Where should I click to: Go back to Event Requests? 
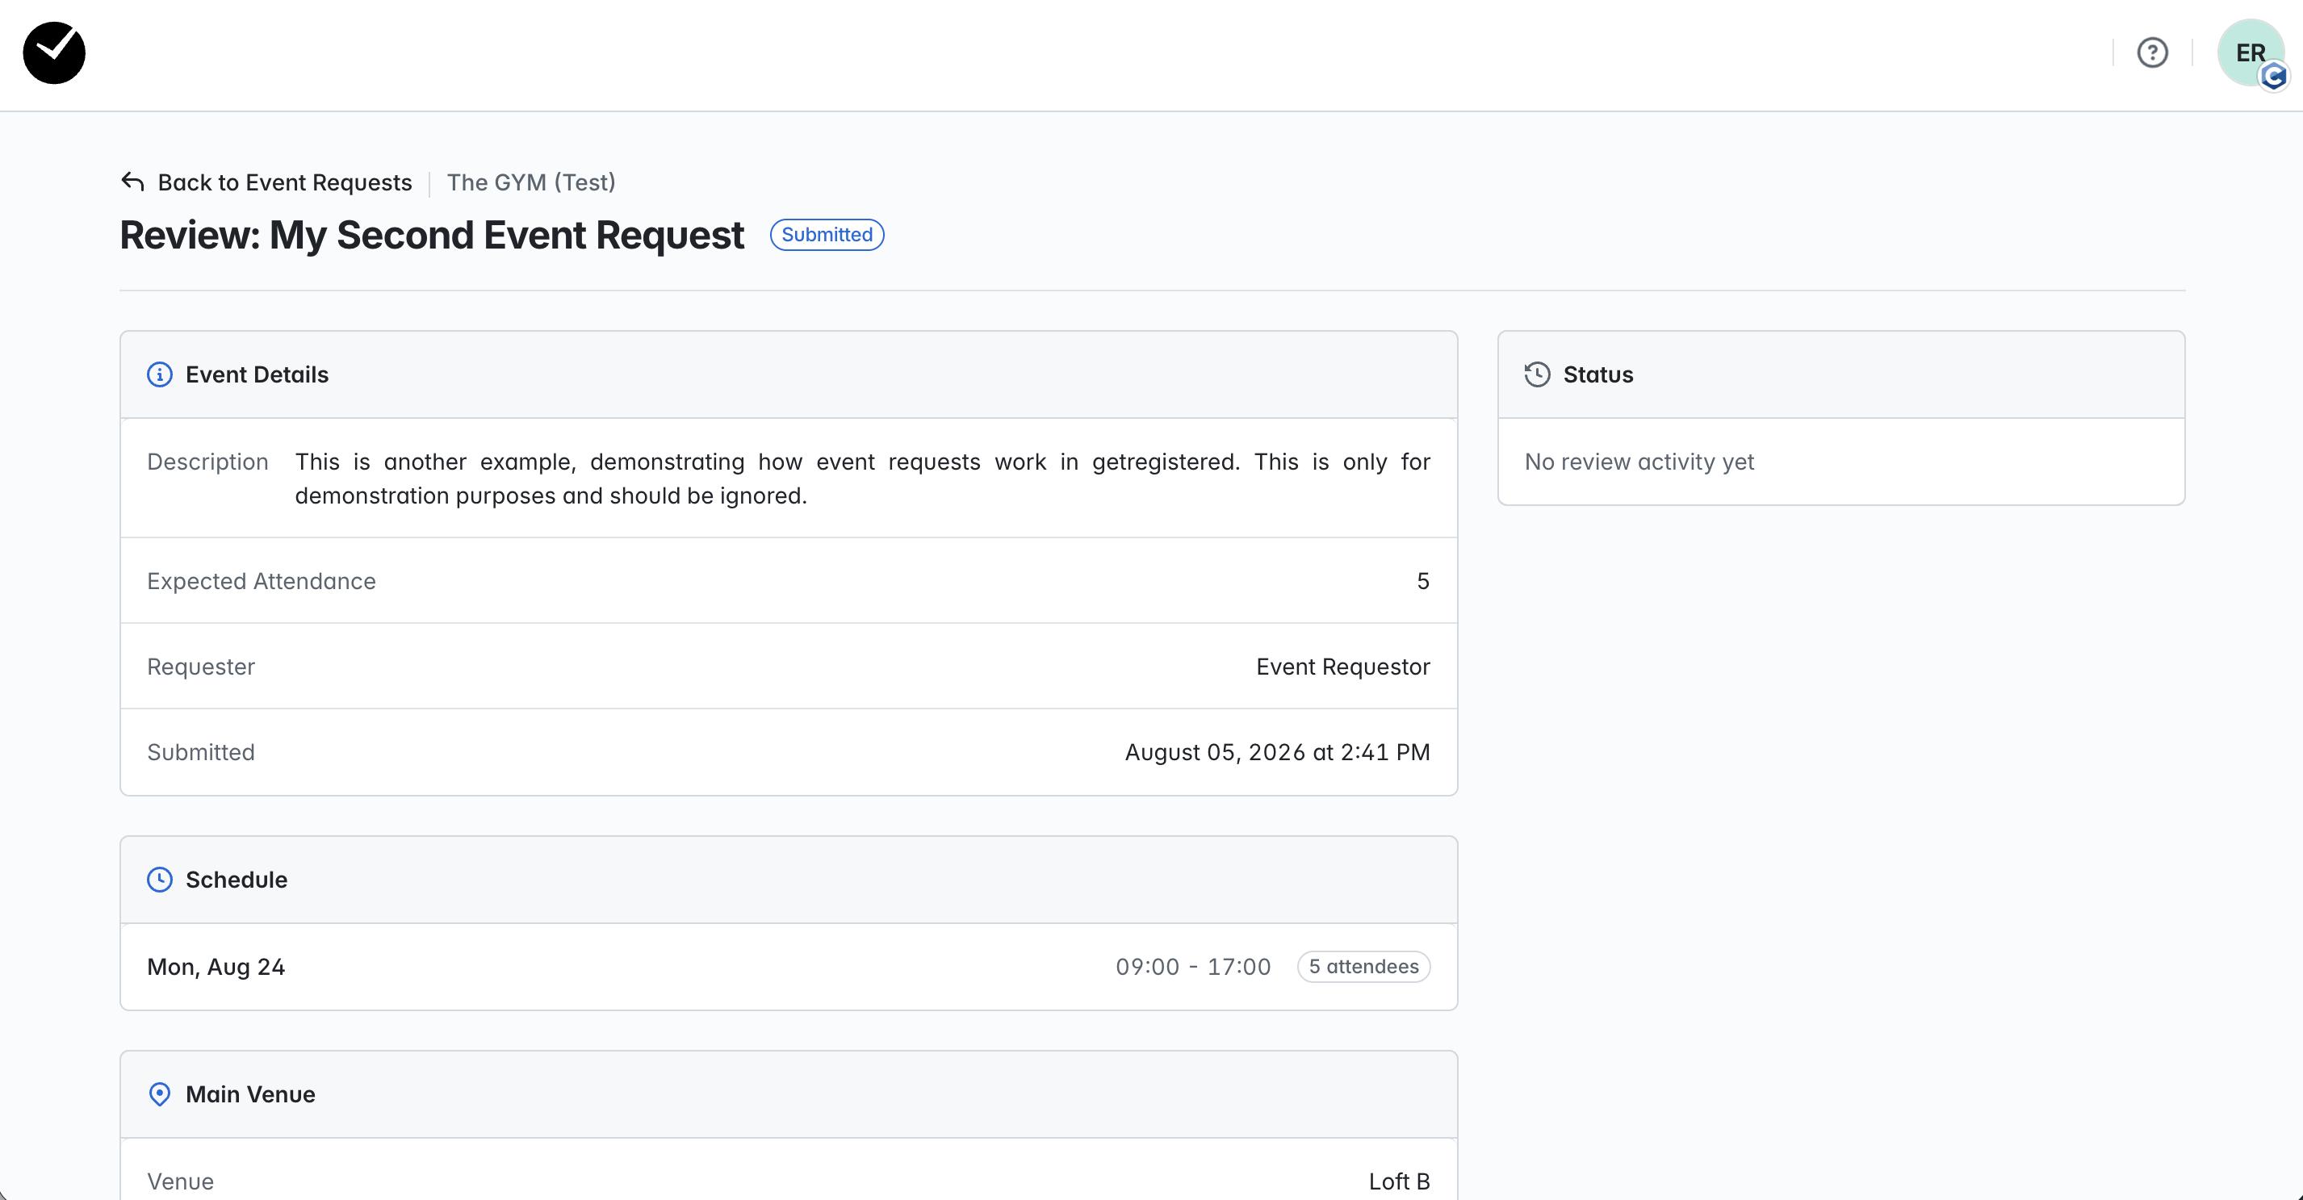click(x=284, y=182)
